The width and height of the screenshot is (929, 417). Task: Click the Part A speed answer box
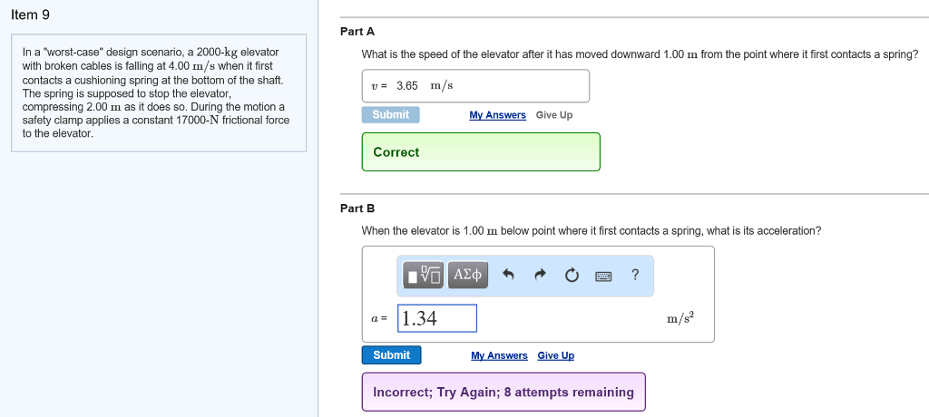[x=475, y=86]
